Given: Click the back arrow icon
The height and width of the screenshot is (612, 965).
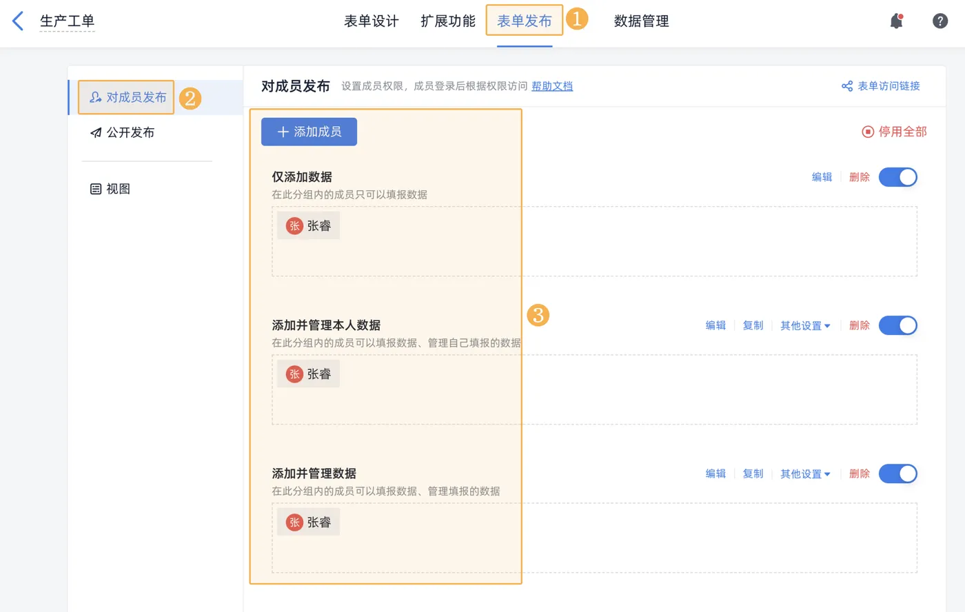Looking at the screenshot, I should pos(19,21).
